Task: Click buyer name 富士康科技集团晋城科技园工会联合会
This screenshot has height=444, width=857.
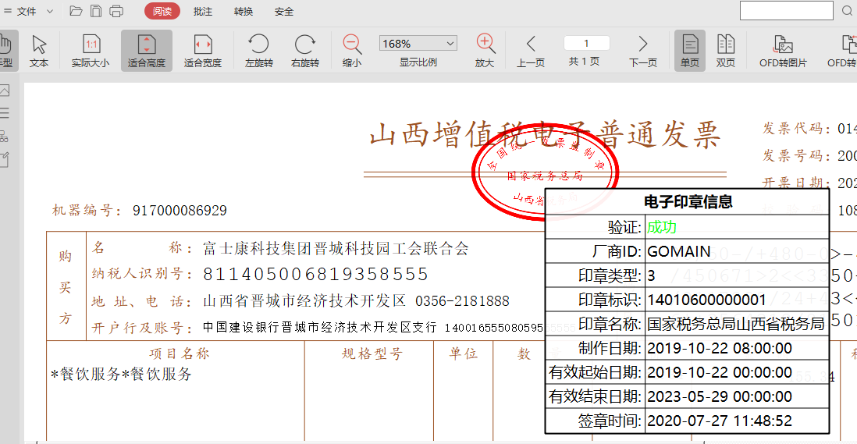Action: (336, 249)
